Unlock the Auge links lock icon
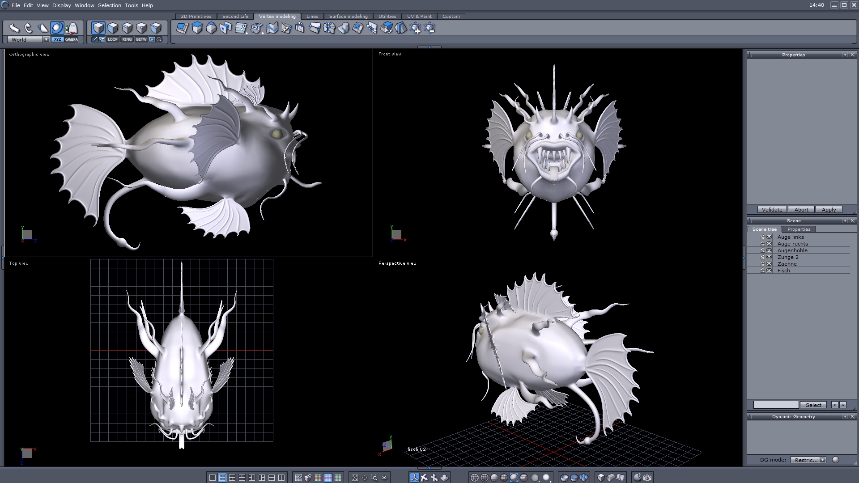 tap(763, 237)
